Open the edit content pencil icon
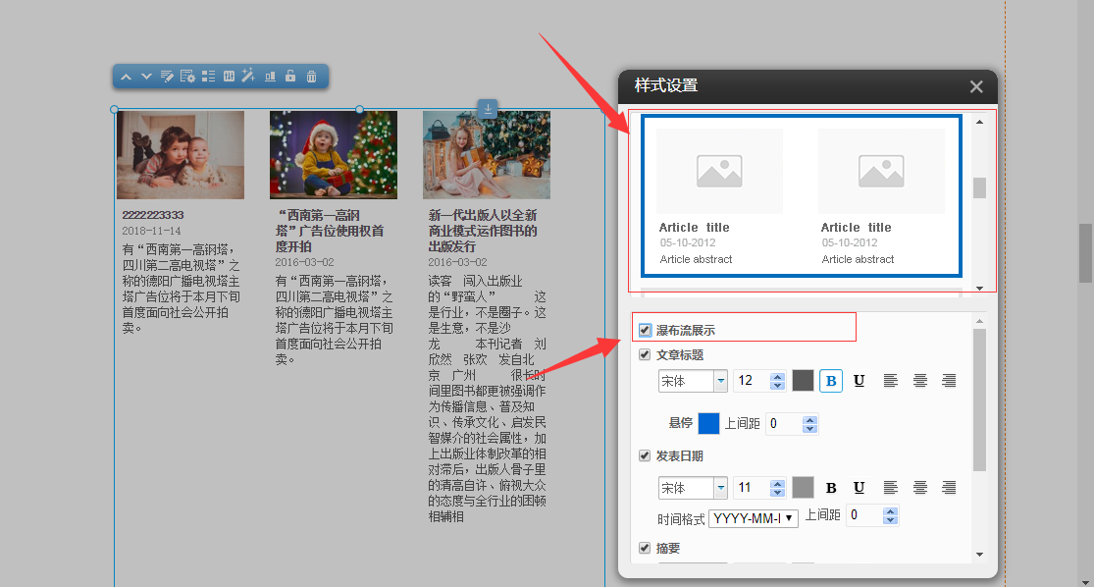The height and width of the screenshot is (587, 1094). [x=167, y=77]
